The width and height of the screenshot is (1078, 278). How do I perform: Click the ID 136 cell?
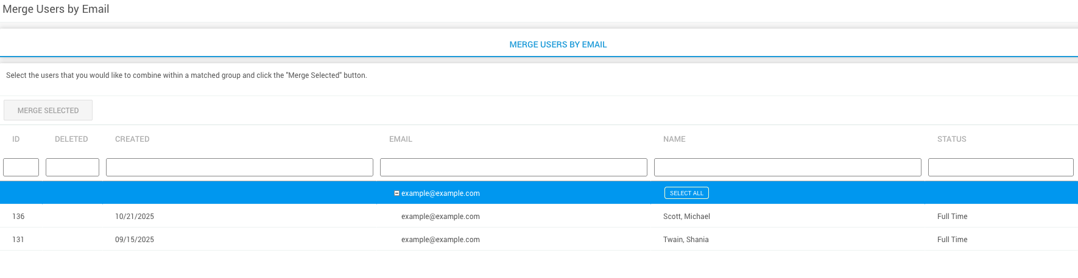click(18, 217)
